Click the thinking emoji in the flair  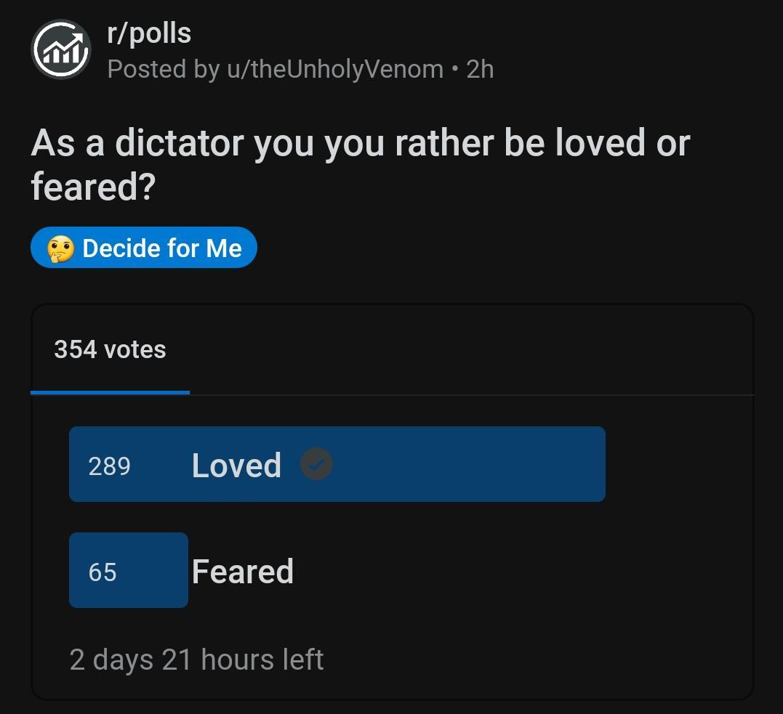(x=60, y=248)
